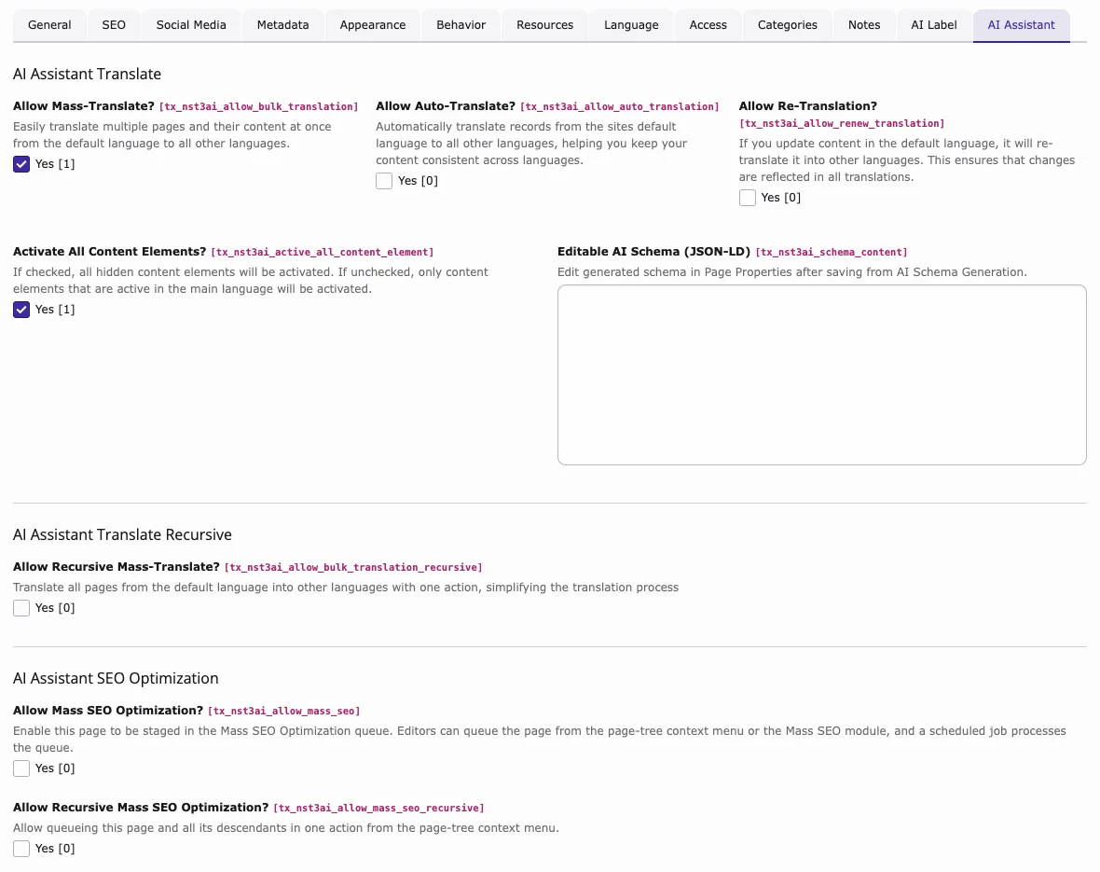Click the Allow Recursive Mass SEO Optimization? label

tap(141, 808)
